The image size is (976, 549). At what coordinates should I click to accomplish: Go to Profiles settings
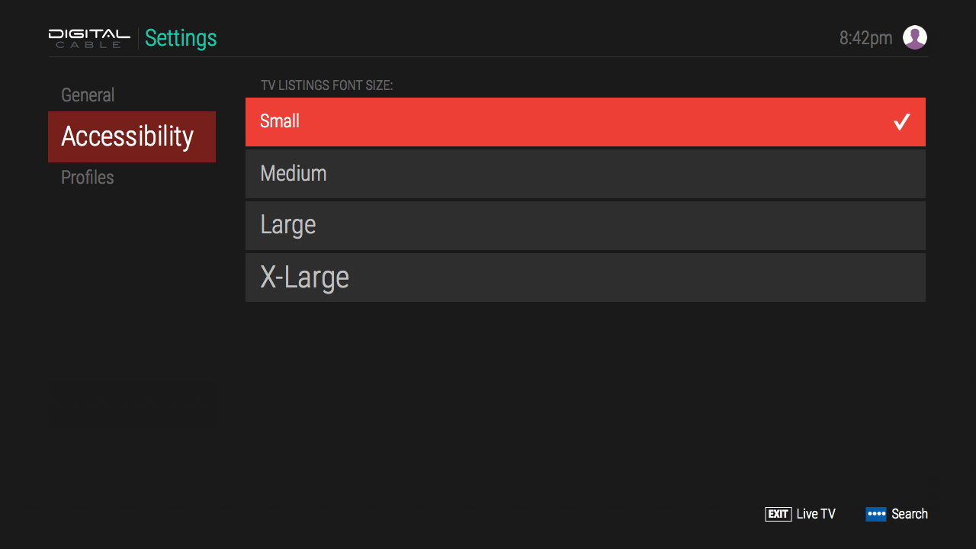88,178
